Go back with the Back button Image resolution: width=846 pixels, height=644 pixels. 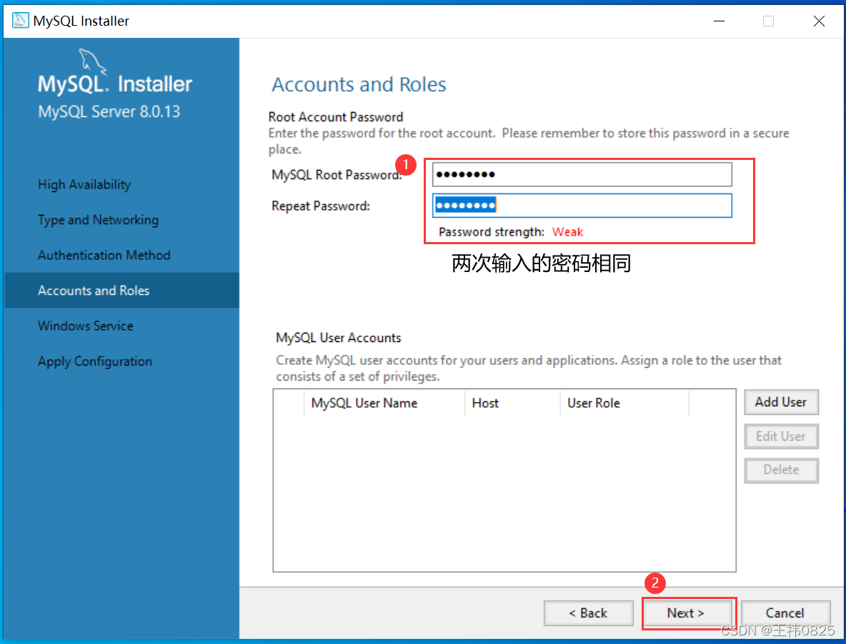(x=588, y=613)
